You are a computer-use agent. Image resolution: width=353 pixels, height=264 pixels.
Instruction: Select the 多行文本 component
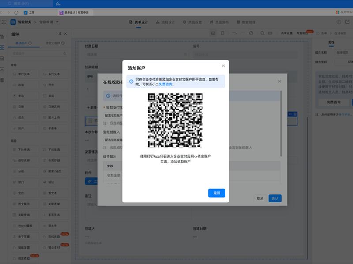point(55,74)
